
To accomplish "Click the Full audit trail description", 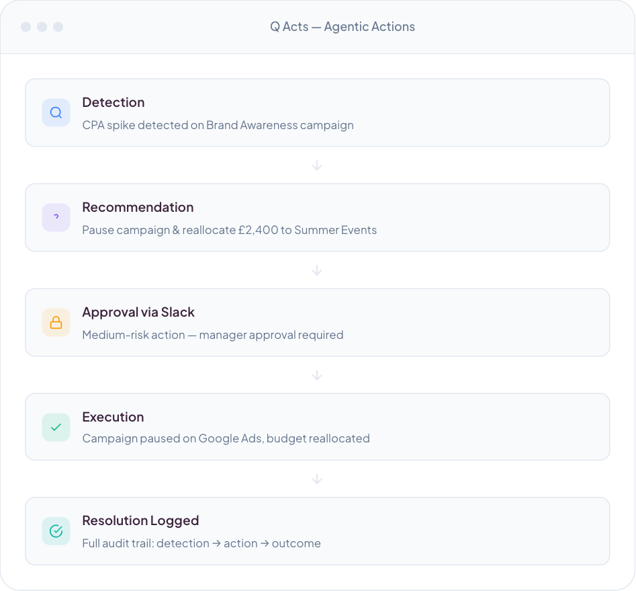I will click(x=201, y=543).
